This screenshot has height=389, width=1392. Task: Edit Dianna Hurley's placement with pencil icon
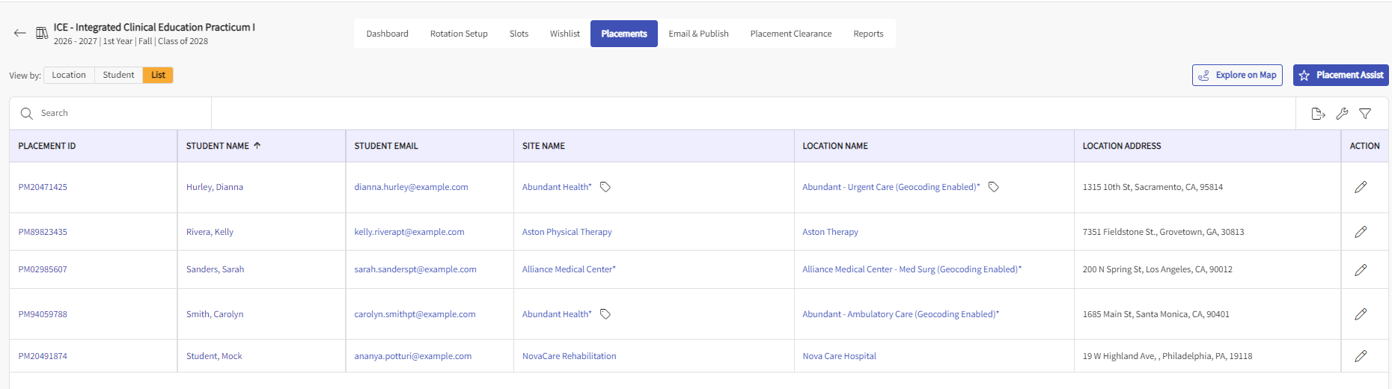coord(1361,187)
